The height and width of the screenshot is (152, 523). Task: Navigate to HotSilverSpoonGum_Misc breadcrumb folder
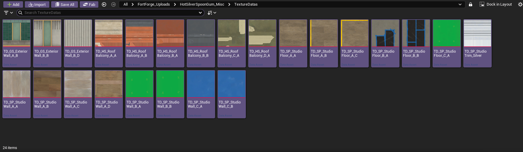(202, 4)
